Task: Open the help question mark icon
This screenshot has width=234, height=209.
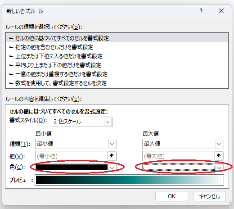Action: click(x=201, y=11)
